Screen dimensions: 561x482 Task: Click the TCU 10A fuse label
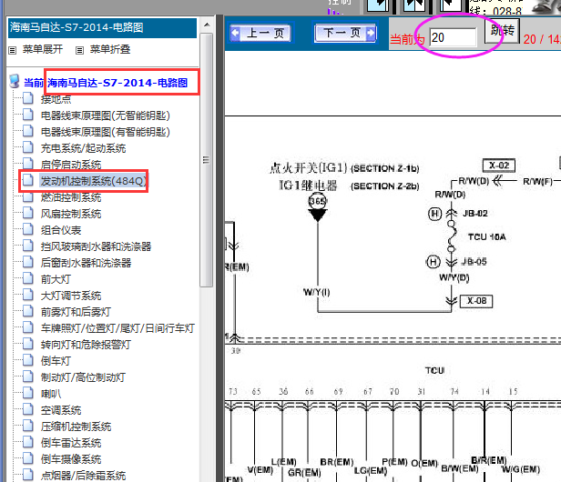[x=486, y=236]
